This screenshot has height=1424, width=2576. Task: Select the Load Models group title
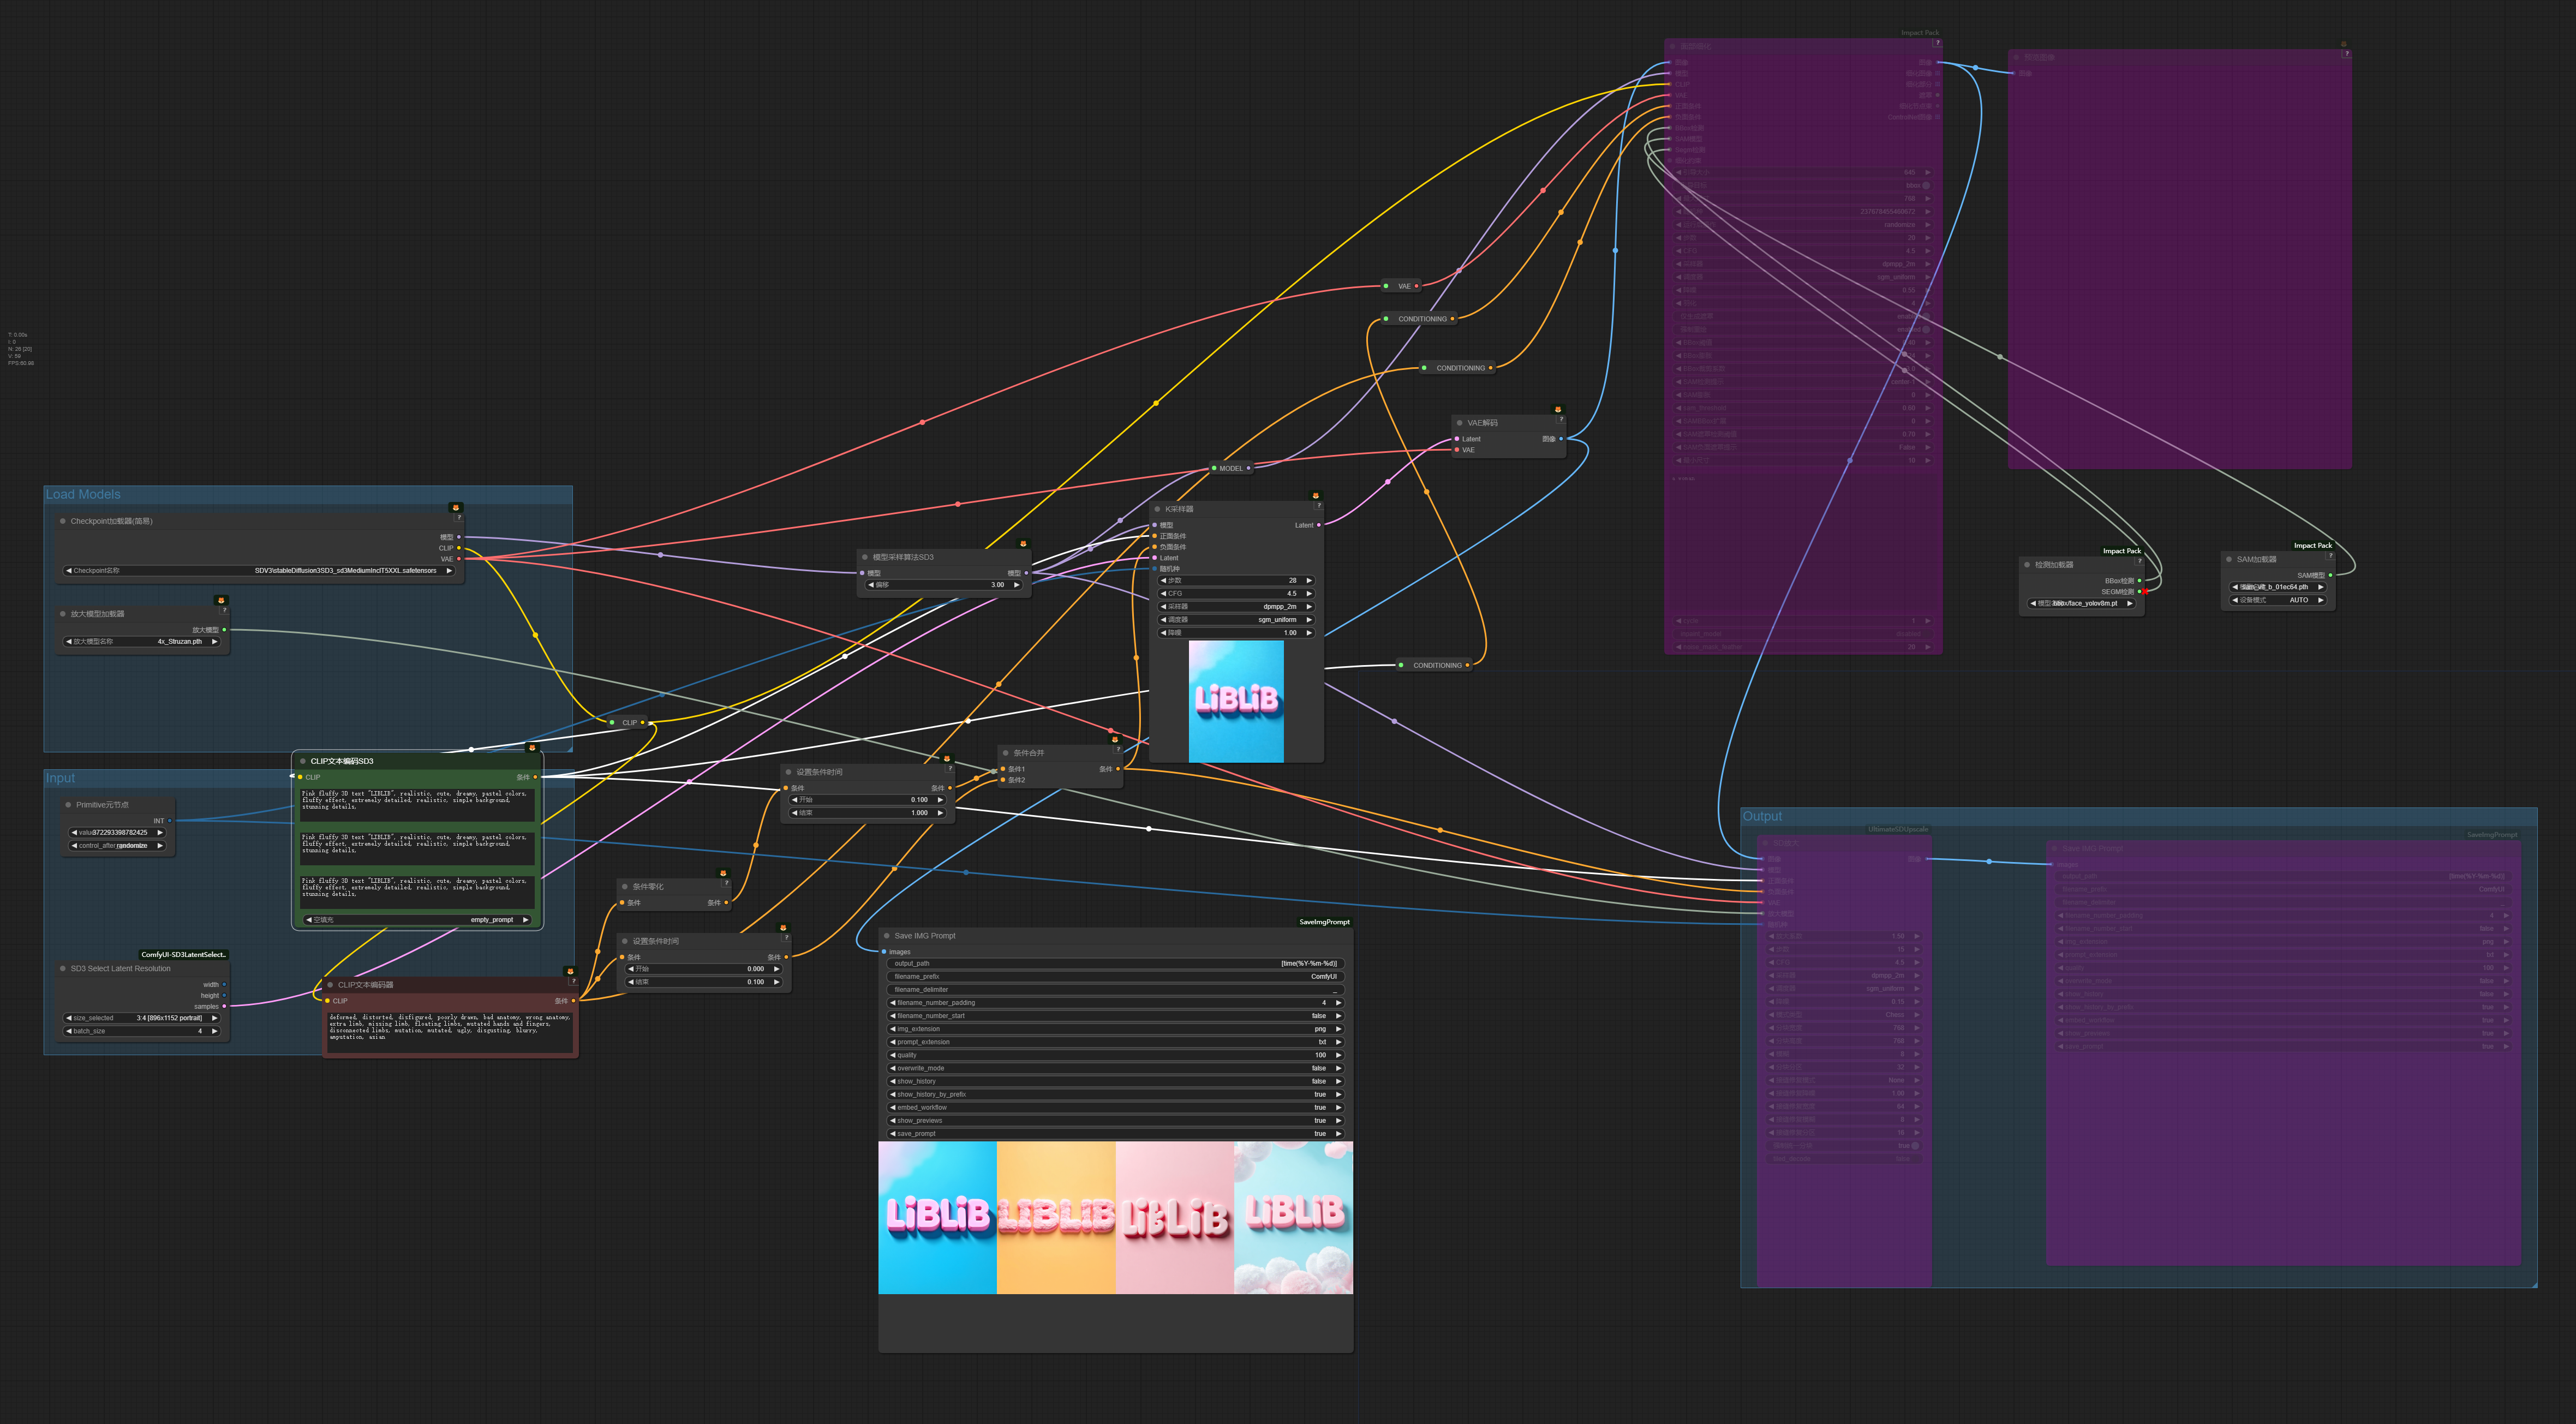click(x=83, y=494)
